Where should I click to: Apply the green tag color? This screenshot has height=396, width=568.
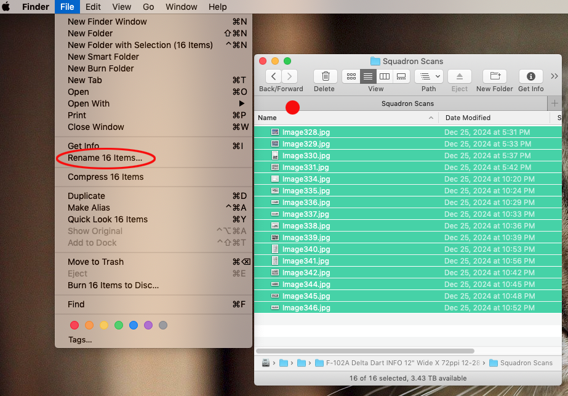click(119, 325)
